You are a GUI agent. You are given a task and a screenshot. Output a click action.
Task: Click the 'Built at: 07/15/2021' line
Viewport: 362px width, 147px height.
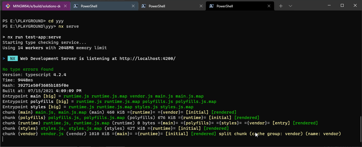42,91
